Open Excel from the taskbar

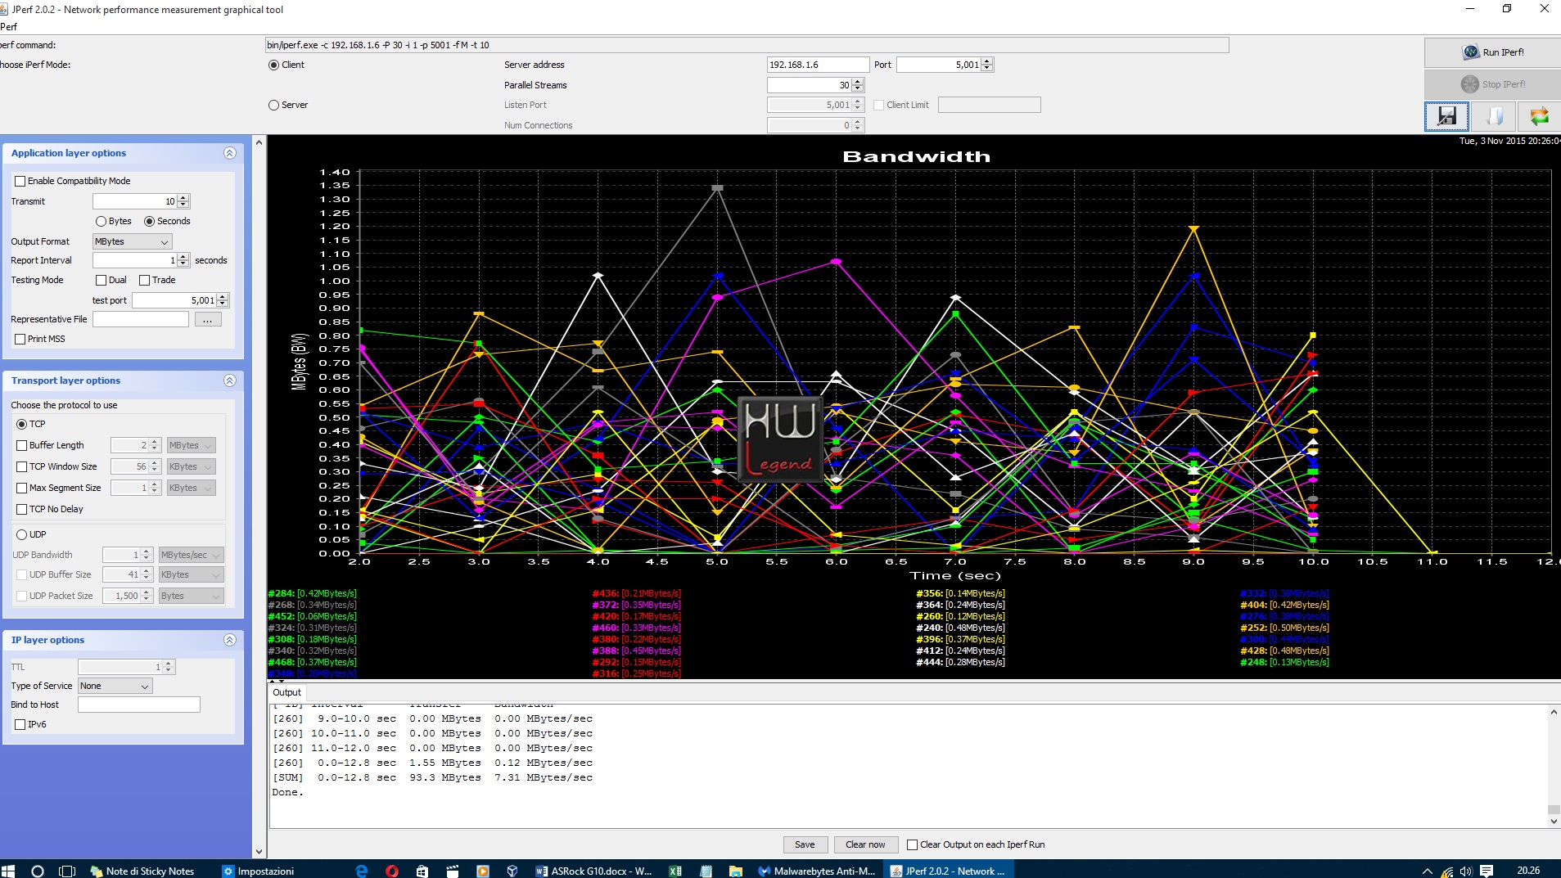click(x=675, y=871)
